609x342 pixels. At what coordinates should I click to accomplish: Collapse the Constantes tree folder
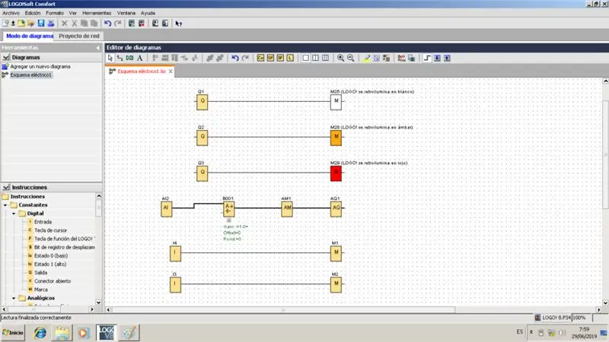pyautogui.click(x=5, y=204)
